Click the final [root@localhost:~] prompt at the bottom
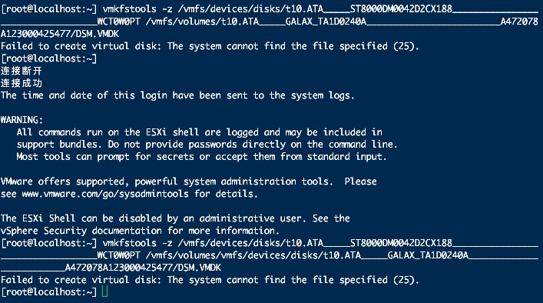Viewport: 543px width, 303px height. click(x=49, y=292)
